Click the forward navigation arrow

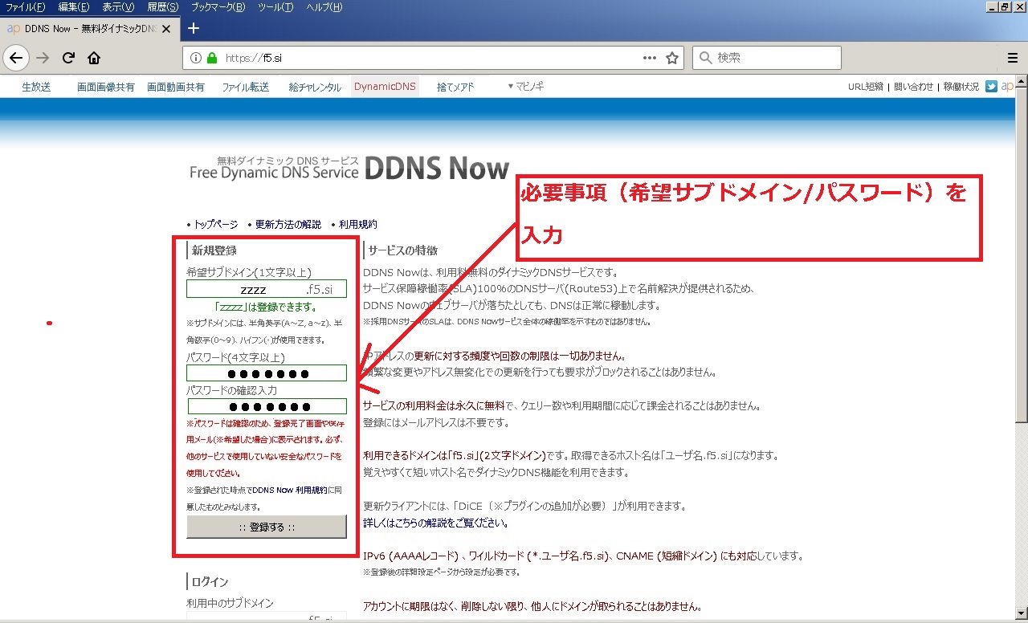click(43, 58)
